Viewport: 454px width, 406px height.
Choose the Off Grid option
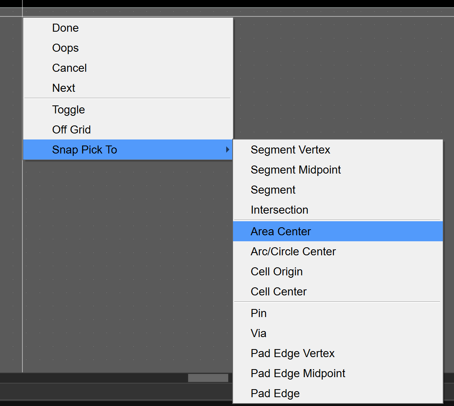point(72,130)
